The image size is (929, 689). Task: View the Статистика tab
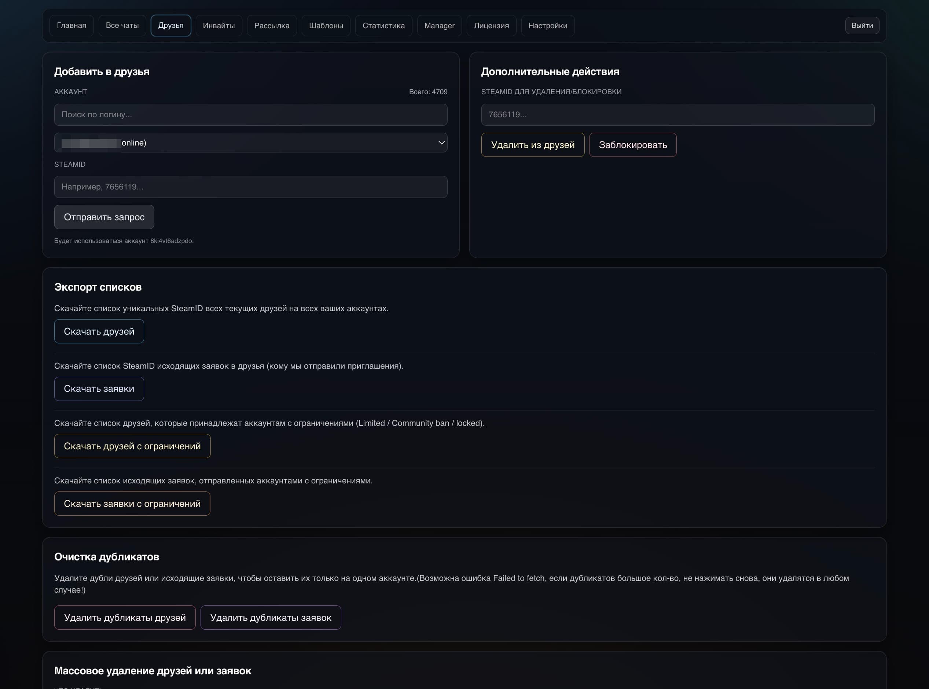tap(383, 25)
